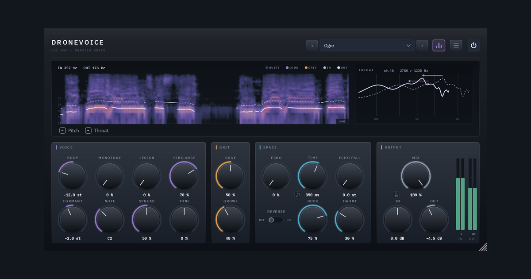Click the Time knob
531x279 pixels.
(x=312, y=176)
